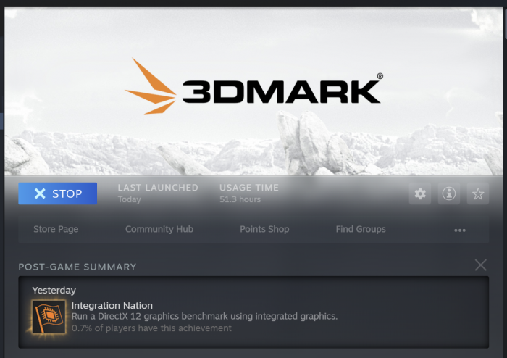This screenshot has width=507, height=358.
Task: Expand the three-dot more links menu
Action: (x=460, y=230)
